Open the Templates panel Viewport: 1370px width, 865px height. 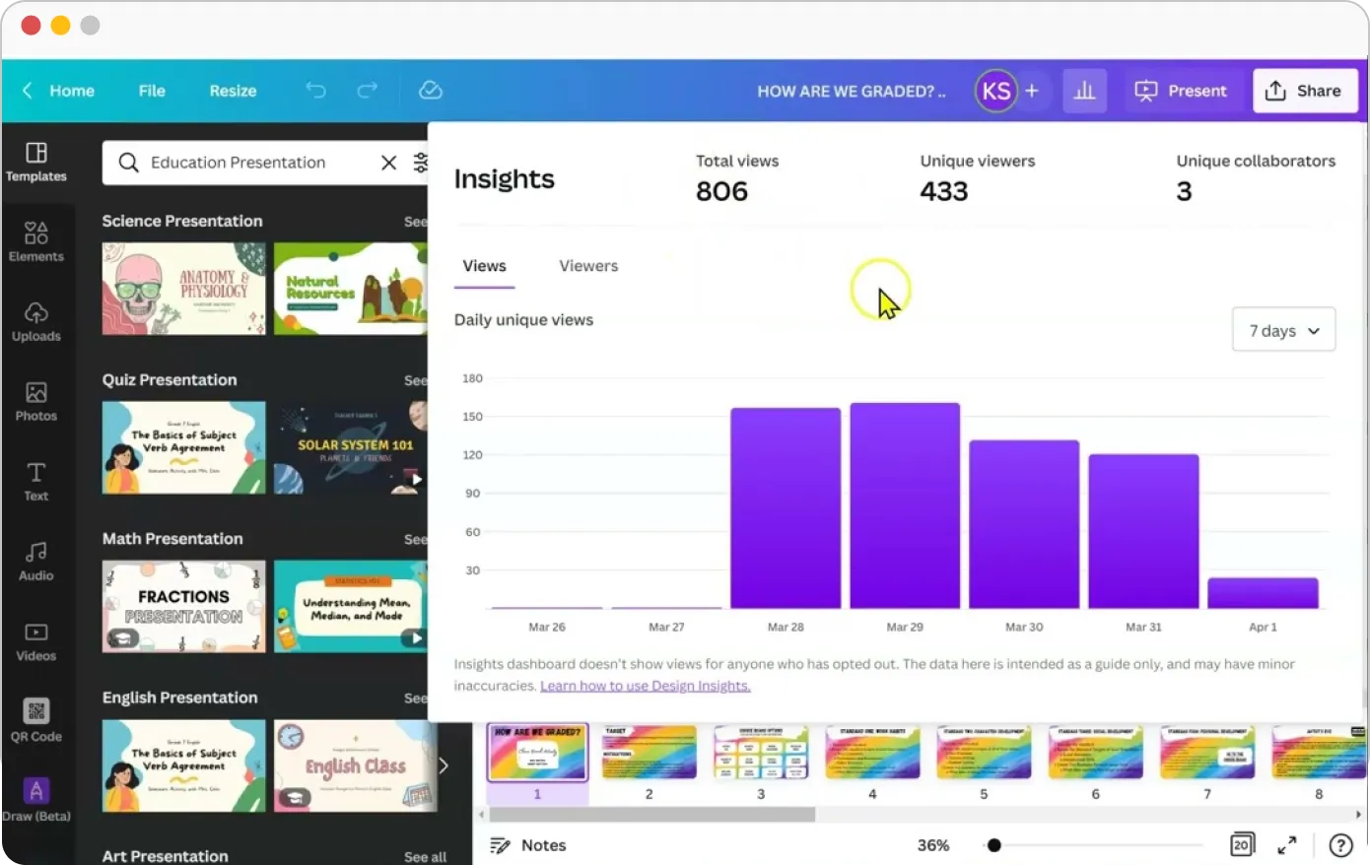click(36, 163)
